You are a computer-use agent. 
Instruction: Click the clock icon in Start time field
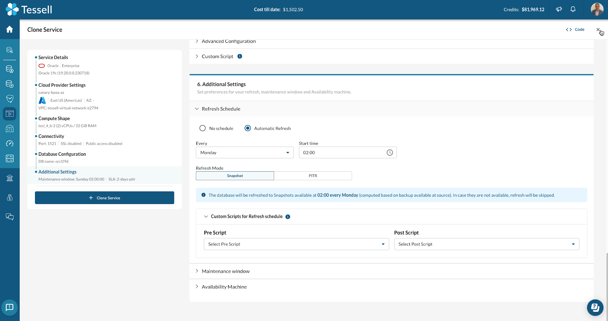point(390,153)
